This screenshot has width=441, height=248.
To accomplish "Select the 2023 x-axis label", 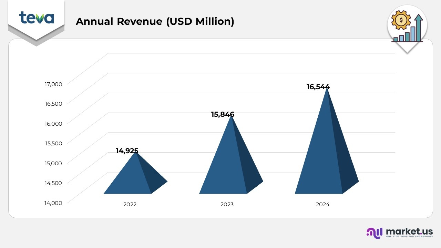I will [227, 205].
